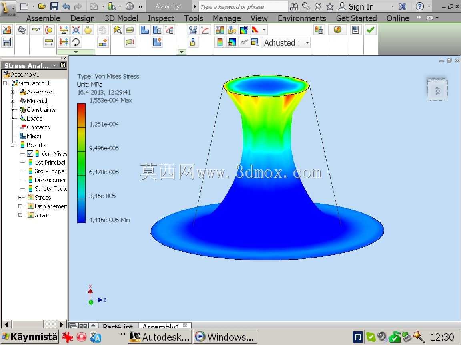Viewport: 461px width, 345px height.
Task: Click the TOP face of ViewCube
Action: [437, 90]
